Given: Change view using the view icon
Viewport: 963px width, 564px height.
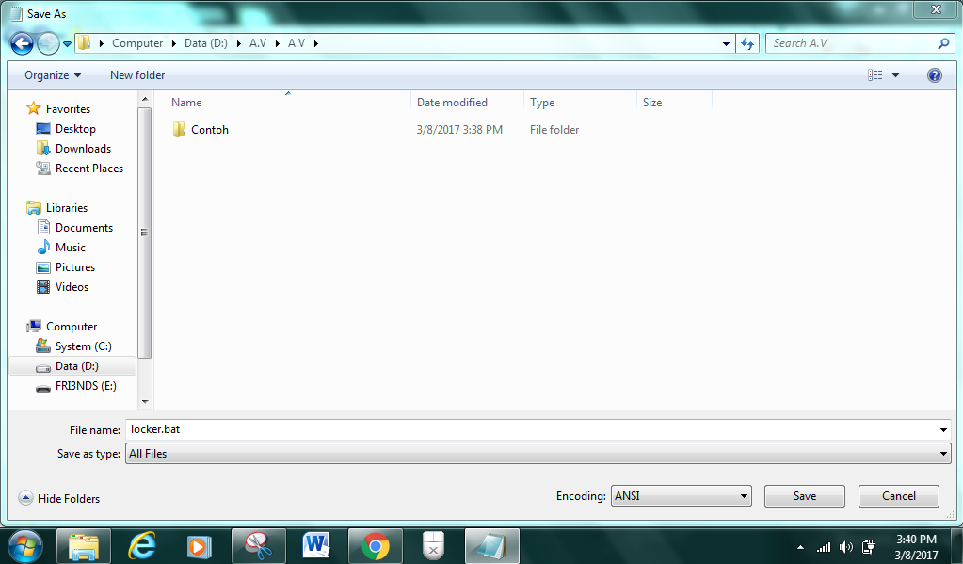Looking at the screenshot, I should (875, 75).
